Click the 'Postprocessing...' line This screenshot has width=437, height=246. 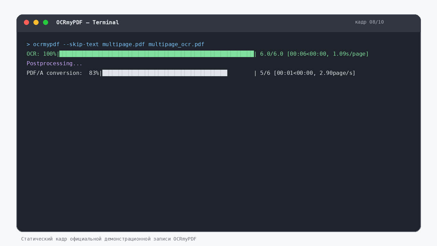55,64
